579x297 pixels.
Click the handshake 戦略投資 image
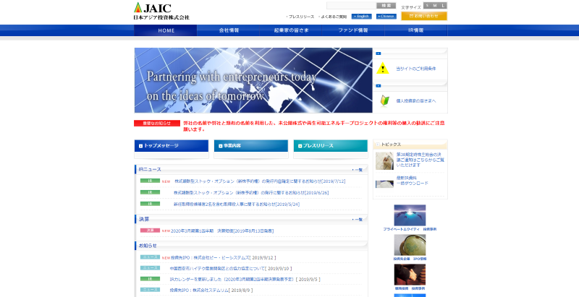[x=410, y=275]
